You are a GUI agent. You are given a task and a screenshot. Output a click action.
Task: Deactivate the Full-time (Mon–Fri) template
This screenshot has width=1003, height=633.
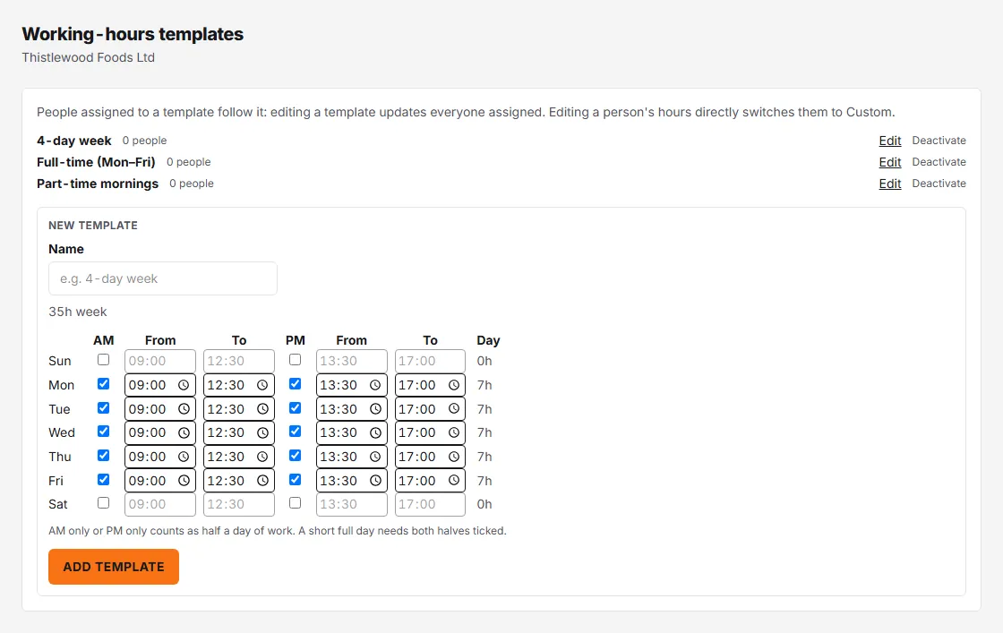point(939,162)
